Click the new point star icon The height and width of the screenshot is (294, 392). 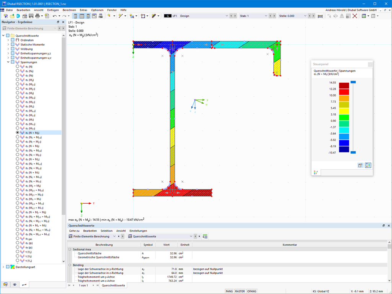(109, 16)
